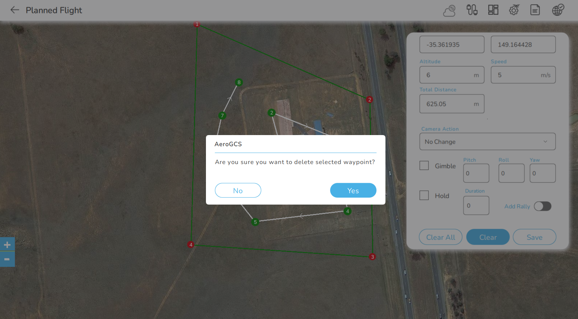Click the Total Distance field
Image resolution: width=578 pixels, height=319 pixels.
(452, 104)
